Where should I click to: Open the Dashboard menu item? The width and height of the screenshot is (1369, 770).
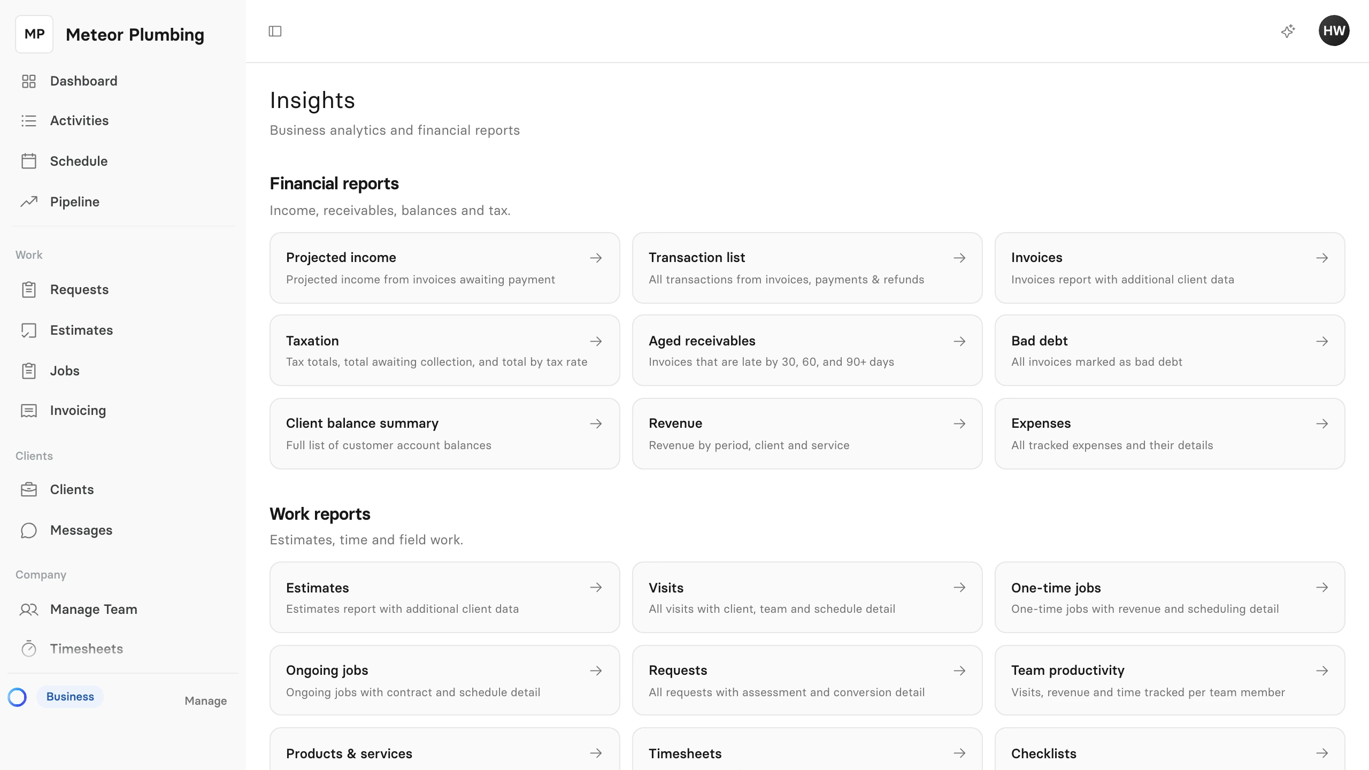pos(124,81)
